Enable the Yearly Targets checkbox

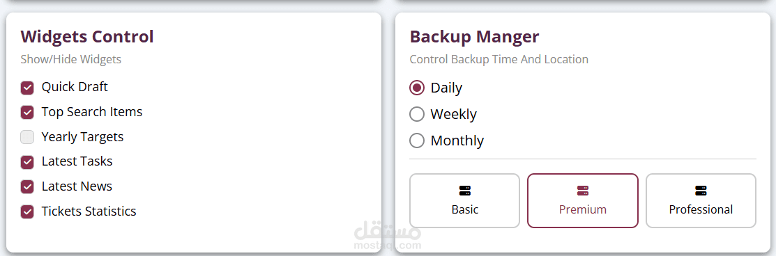[27, 137]
